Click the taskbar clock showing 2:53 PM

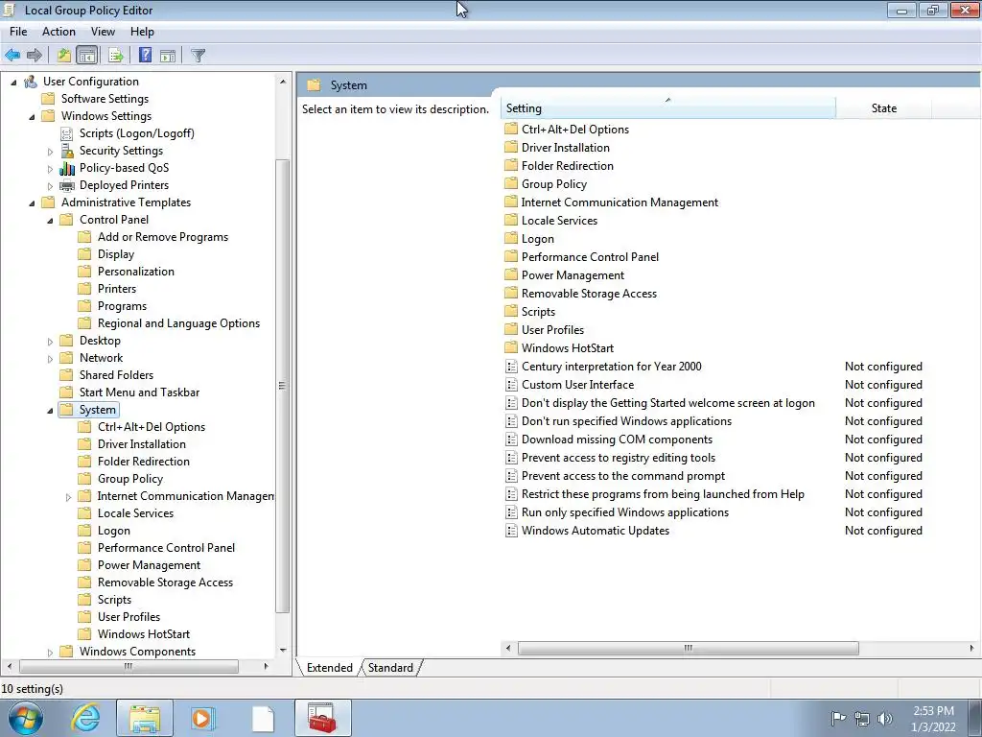(x=933, y=718)
